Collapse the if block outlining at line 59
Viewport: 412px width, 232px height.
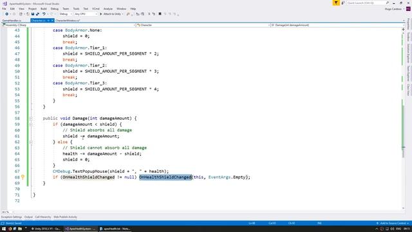pos(31,124)
